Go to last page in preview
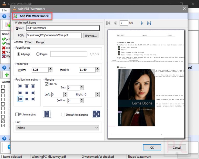199x159 pixels. coord(149,23)
